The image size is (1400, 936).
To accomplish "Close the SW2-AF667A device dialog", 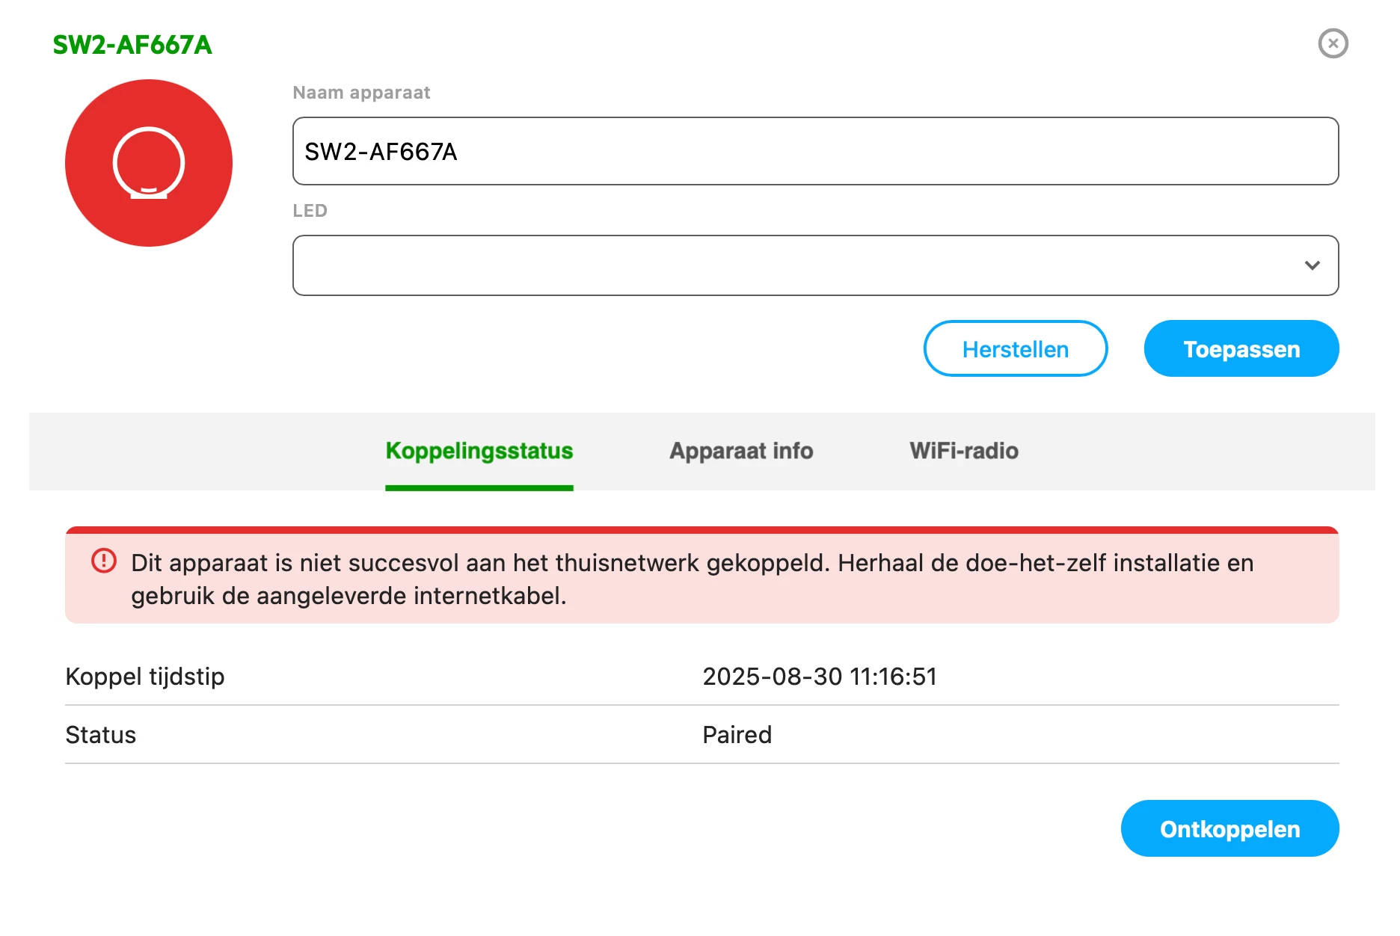I will pyautogui.click(x=1333, y=43).
